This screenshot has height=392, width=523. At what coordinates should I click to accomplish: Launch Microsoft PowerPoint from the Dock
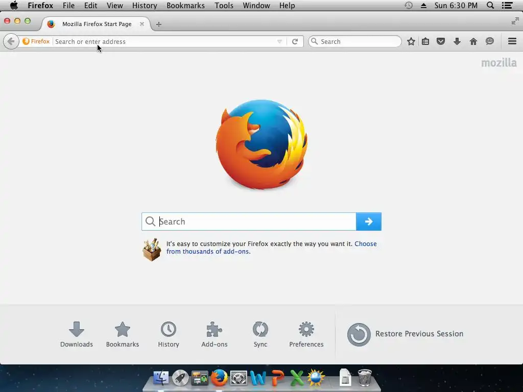277,378
